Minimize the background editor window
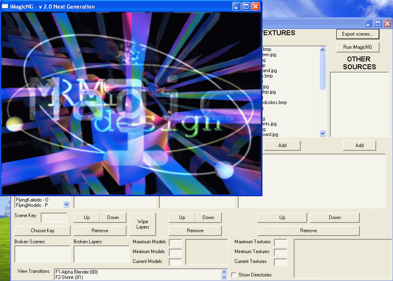Image resolution: width=393 pixels, height=281 pixels. click(x=368, y=24)
